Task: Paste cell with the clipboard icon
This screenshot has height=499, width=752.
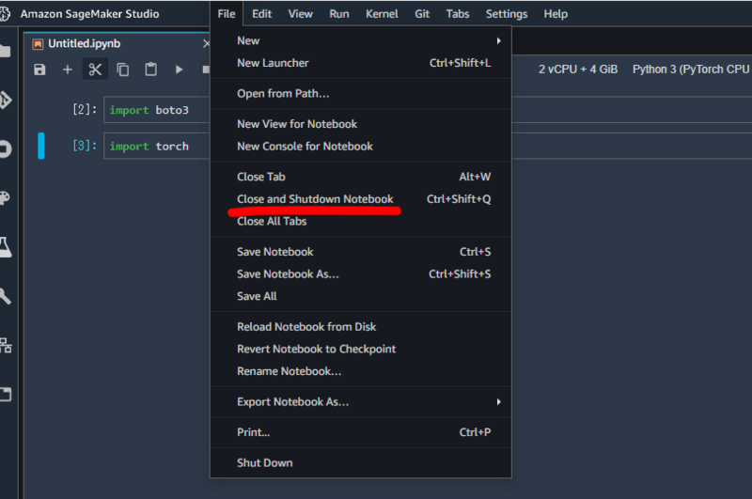Action: 151,70
